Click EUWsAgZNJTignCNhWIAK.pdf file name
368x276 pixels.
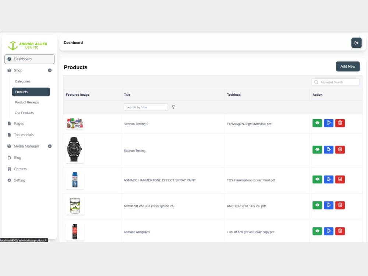pyautogui.click(x=249, y=124)
